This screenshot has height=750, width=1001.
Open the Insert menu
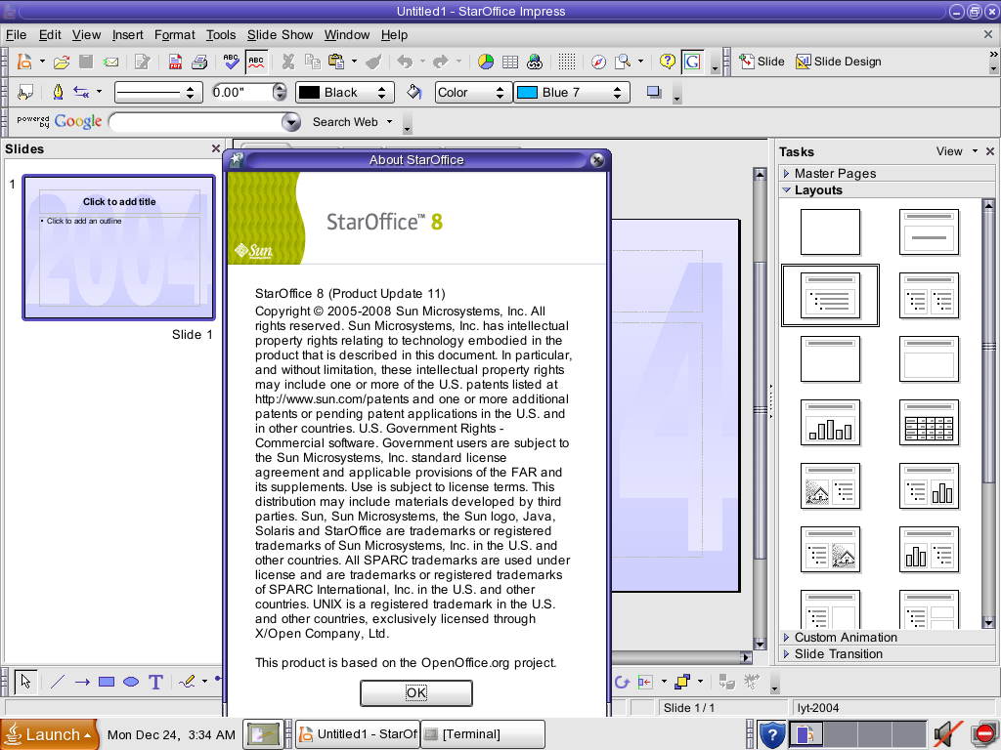[x=128, y=35]
